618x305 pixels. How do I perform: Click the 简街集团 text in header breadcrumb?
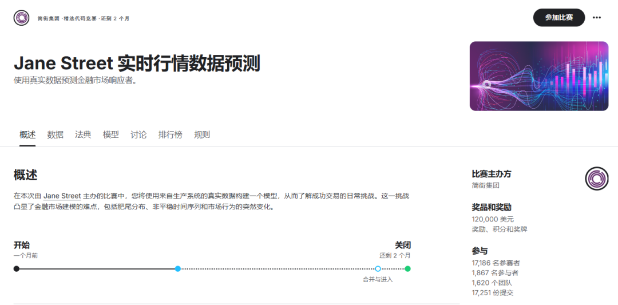(x=49, y=18)
